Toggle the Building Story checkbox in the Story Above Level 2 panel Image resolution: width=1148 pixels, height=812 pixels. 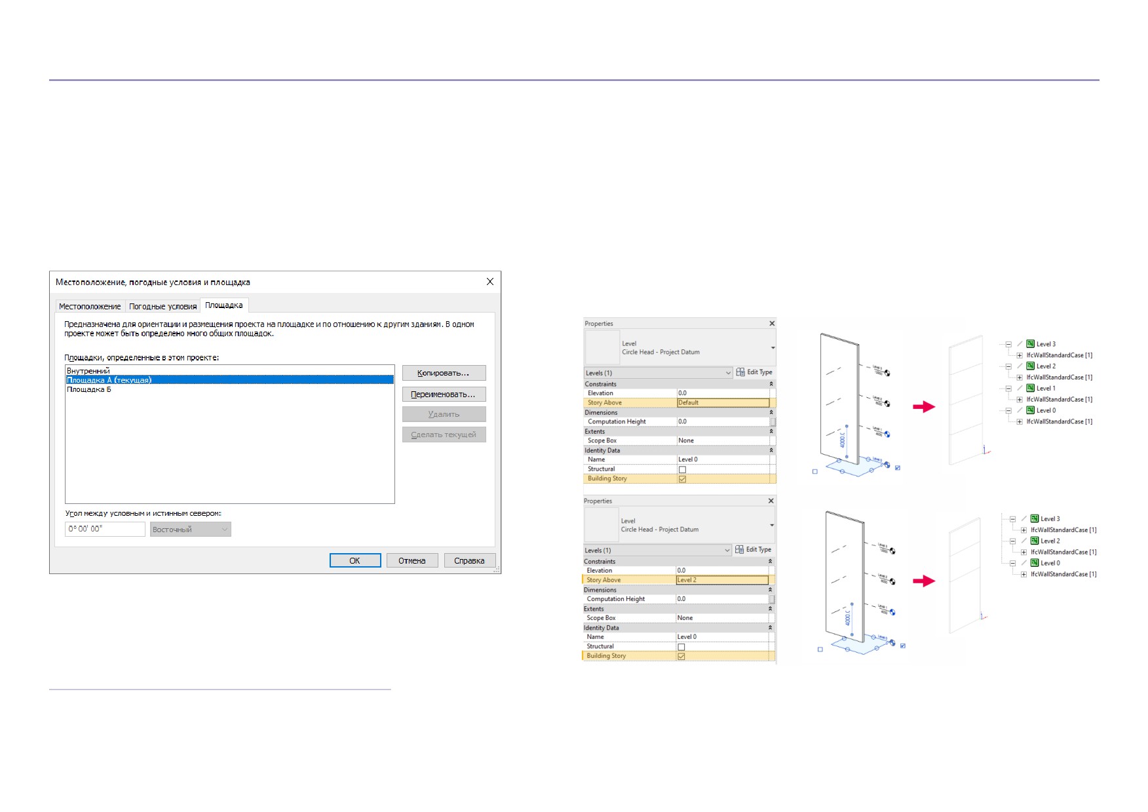[x=681, y=657]
